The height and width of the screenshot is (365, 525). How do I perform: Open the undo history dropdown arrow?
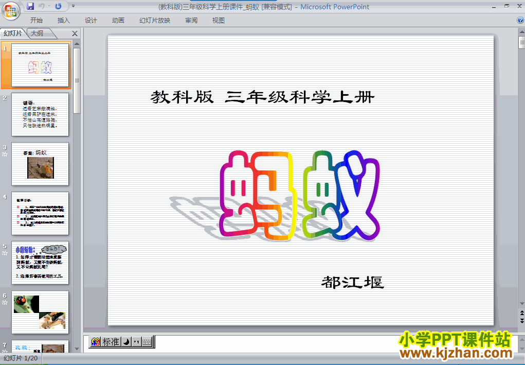pos(49,6)
